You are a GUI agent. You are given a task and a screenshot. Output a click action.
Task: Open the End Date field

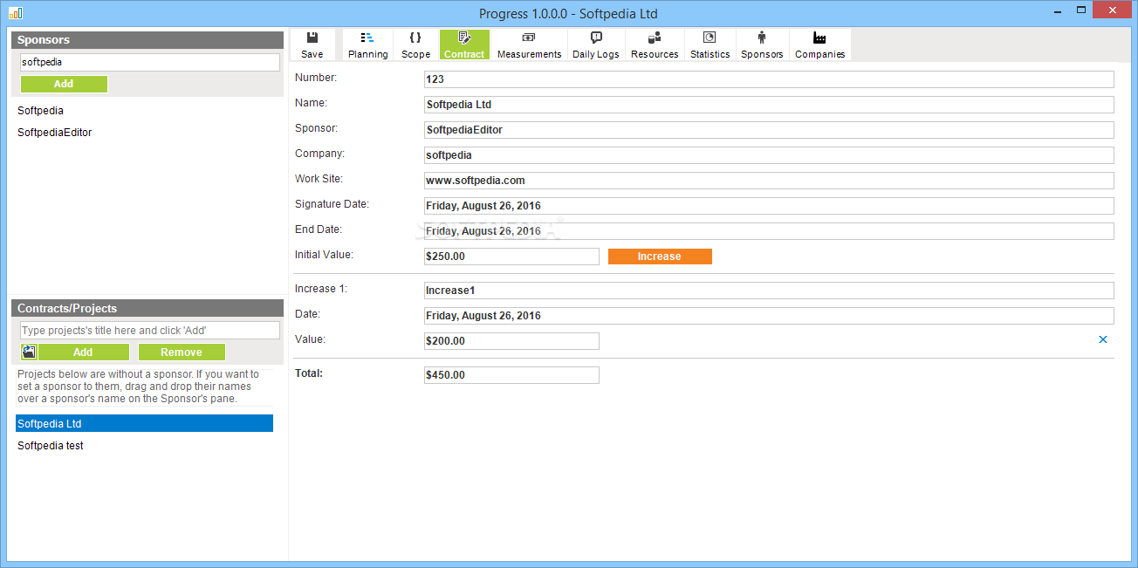[769, 231]
